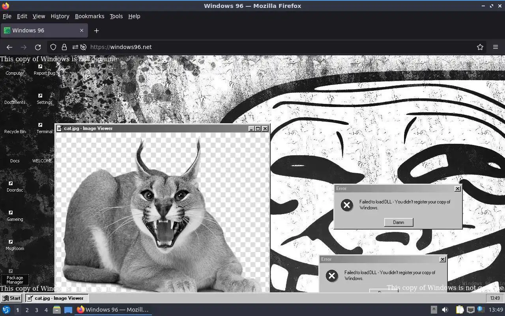Switch to workspace 3
Image resolution: width=505 pixels, height=316 pixels.
click(36, 310)
